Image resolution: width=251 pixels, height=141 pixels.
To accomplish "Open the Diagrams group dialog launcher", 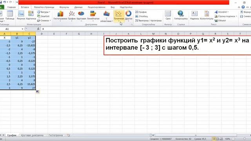I will point(132,24).
